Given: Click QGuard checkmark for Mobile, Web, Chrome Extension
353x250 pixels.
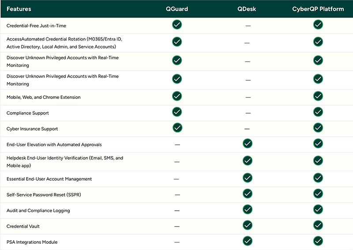Looking at the screenshot, I should 177,96.
